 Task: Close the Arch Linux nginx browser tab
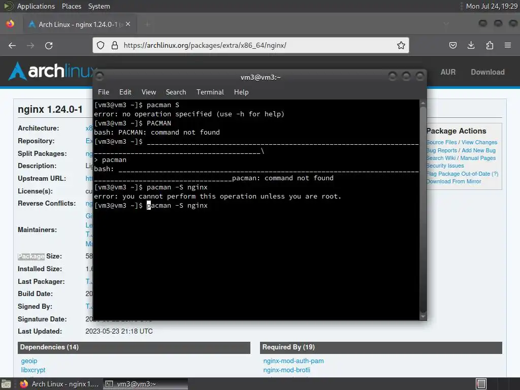pyautogui.click(x=128, y=24)
